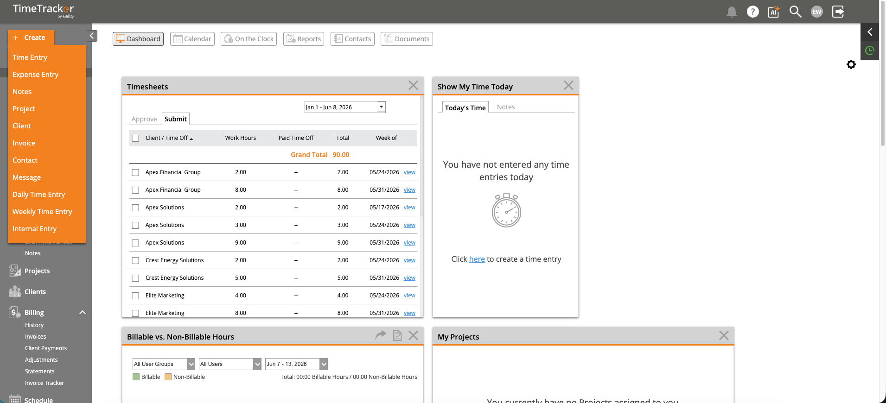Open the All User Groups dropdown

coord(164,364)
